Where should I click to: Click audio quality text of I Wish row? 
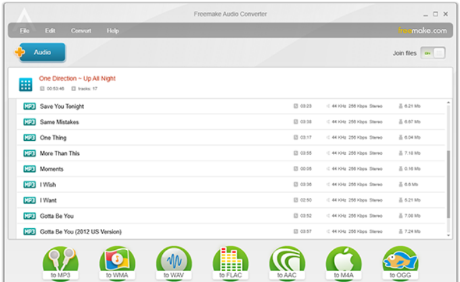357,184
